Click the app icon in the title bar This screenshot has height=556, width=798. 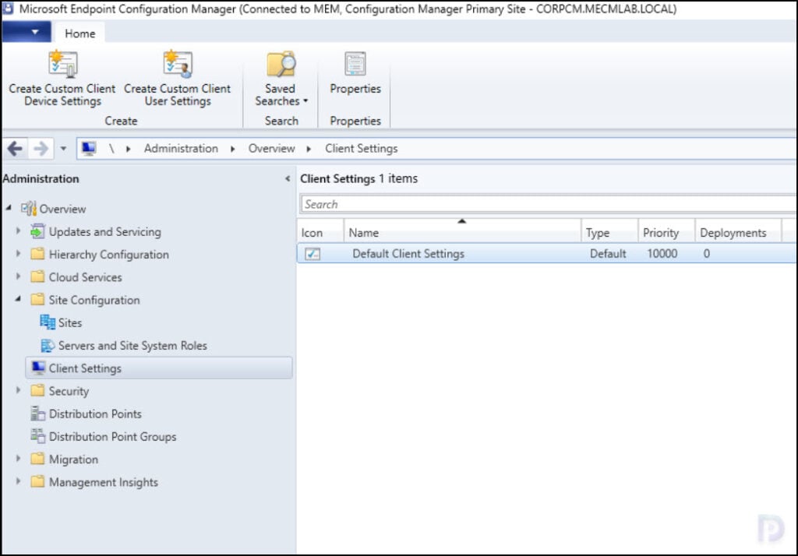[8, 8]
